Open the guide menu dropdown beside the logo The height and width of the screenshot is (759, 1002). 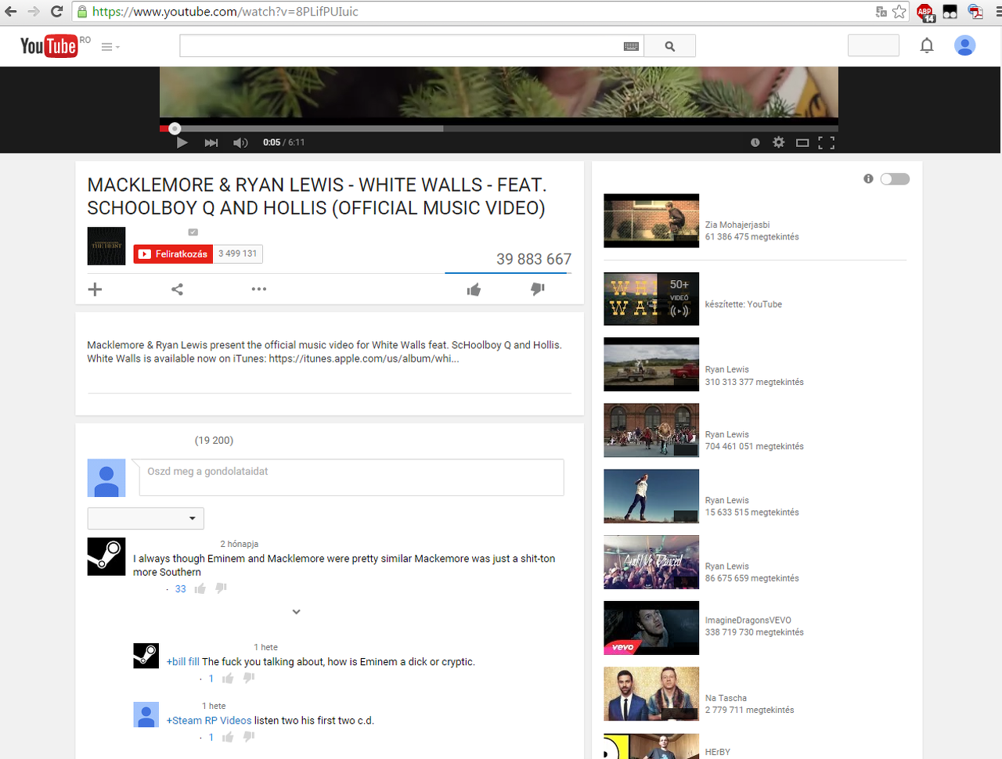(x=110, y=47)
